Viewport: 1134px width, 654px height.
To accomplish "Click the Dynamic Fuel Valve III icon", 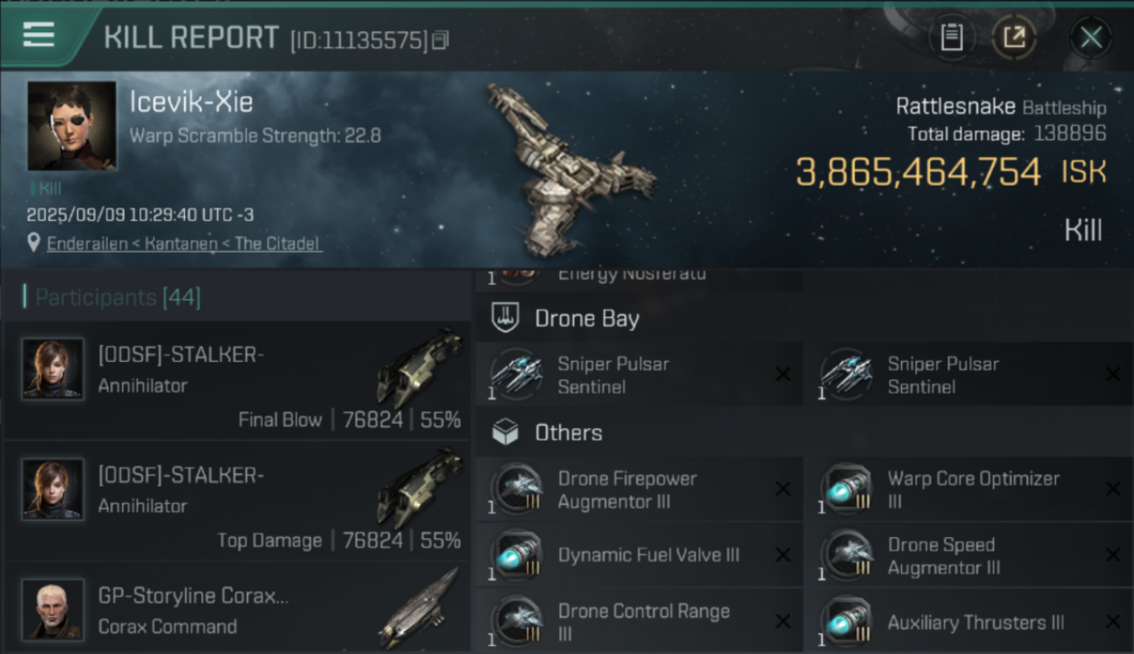I will pos(516,555).
